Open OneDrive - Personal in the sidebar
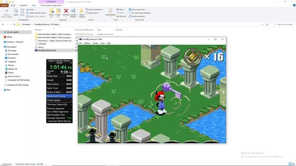The width and height of the screenshot is (296, 166). (13, 42)
